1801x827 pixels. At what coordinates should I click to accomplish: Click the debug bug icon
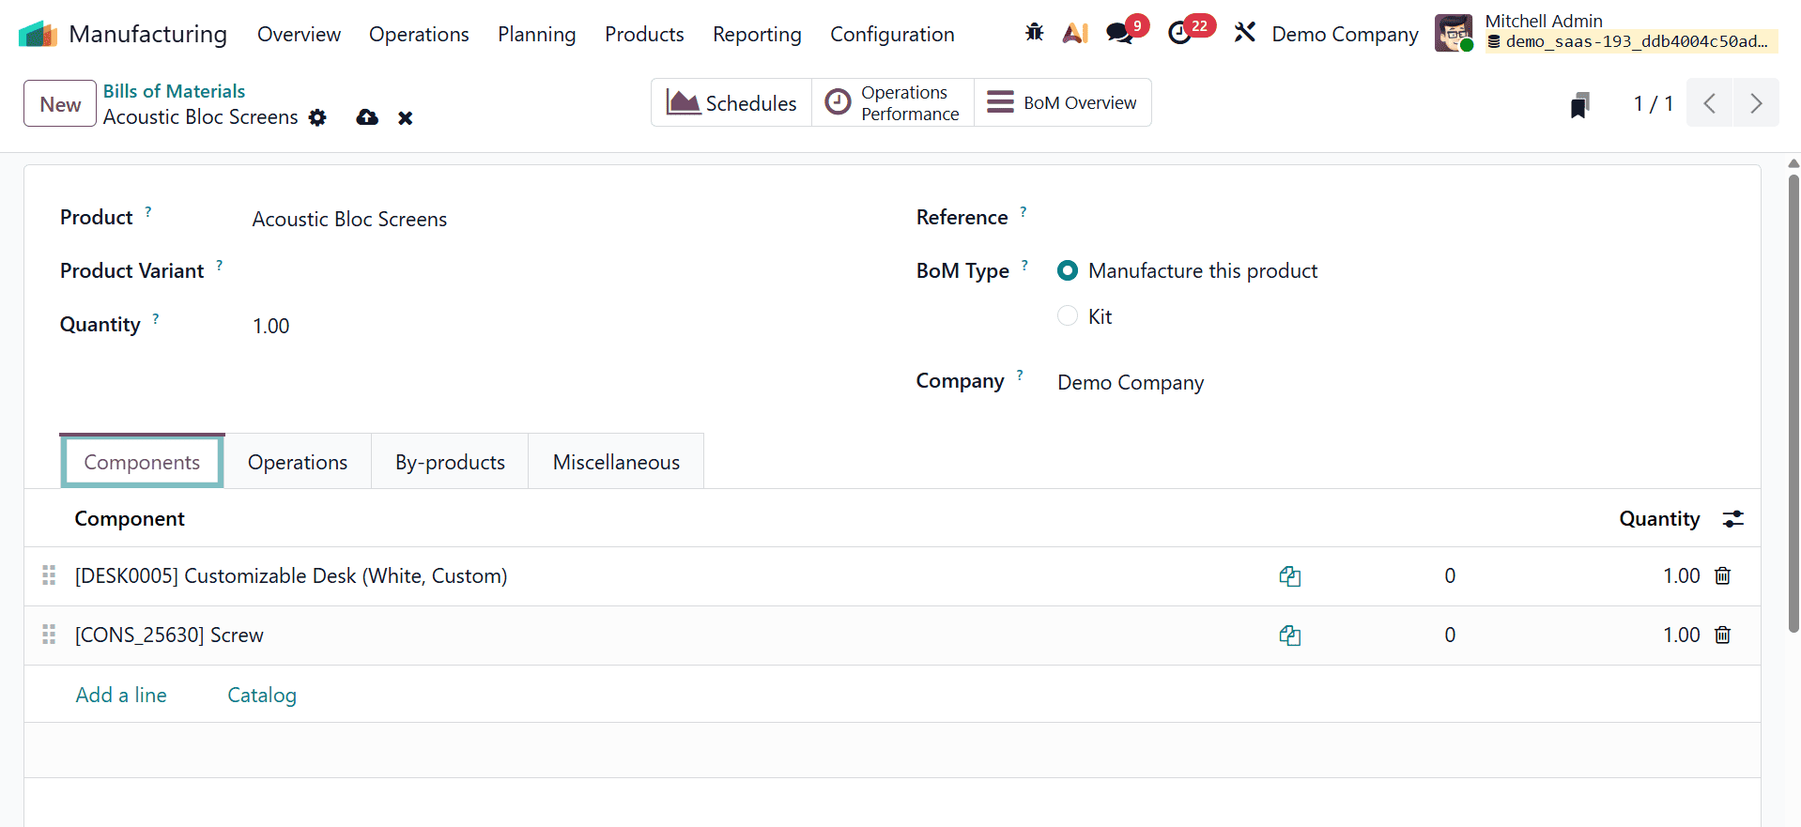(1034, 33)
